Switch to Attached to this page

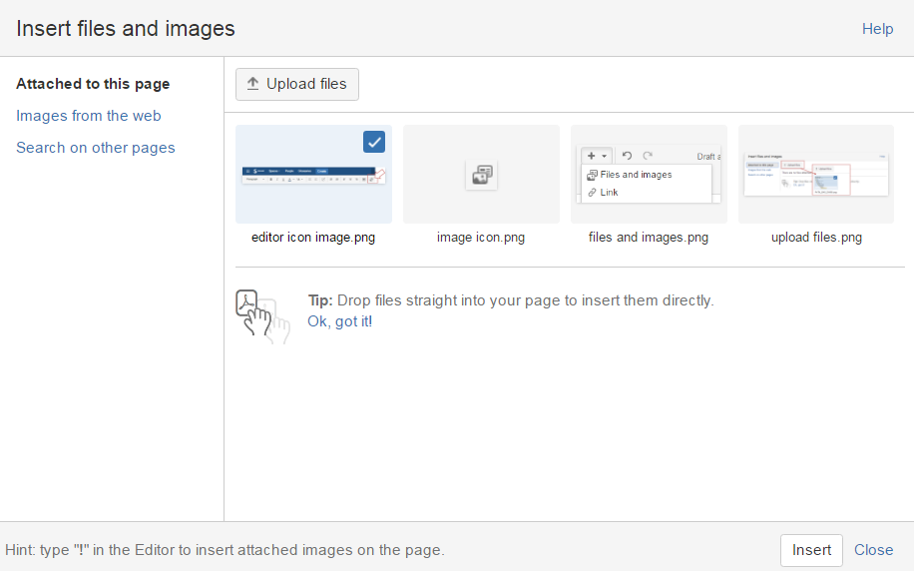[93, 84]
